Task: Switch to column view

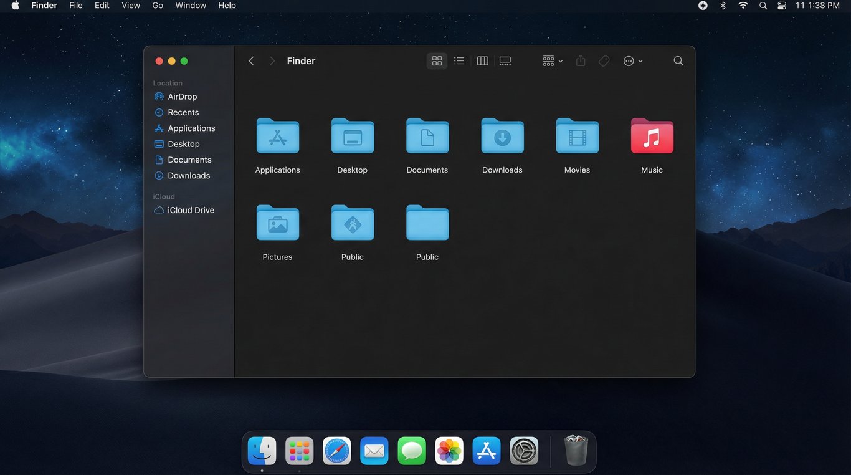Action: [482, 60]
